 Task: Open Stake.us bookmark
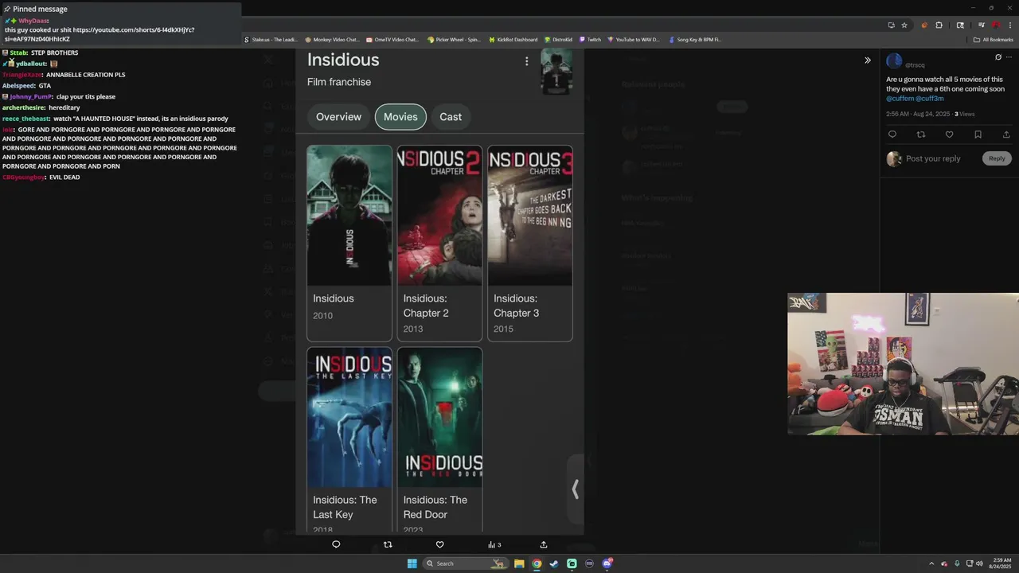point(271,39)
